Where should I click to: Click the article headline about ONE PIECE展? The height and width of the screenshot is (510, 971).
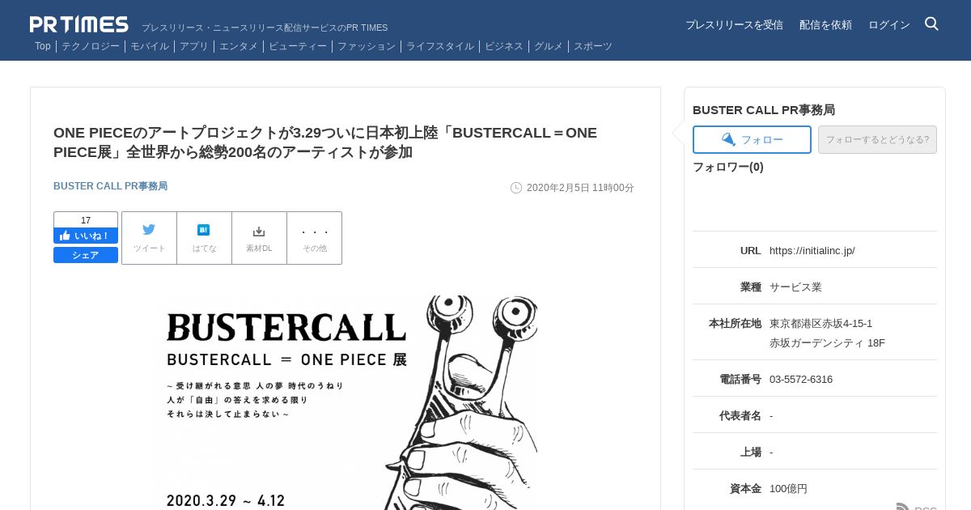pyautogui.click(x=325, y=142)
